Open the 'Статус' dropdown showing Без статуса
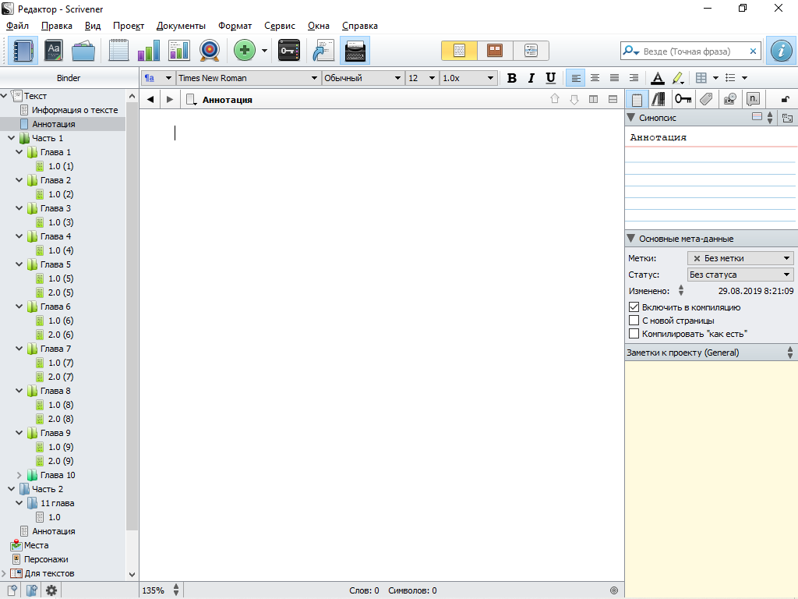 740,275
